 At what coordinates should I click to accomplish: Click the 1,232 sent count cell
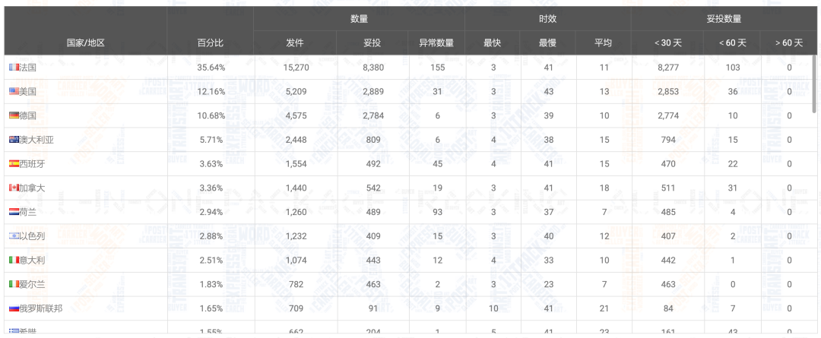point(296,236)
